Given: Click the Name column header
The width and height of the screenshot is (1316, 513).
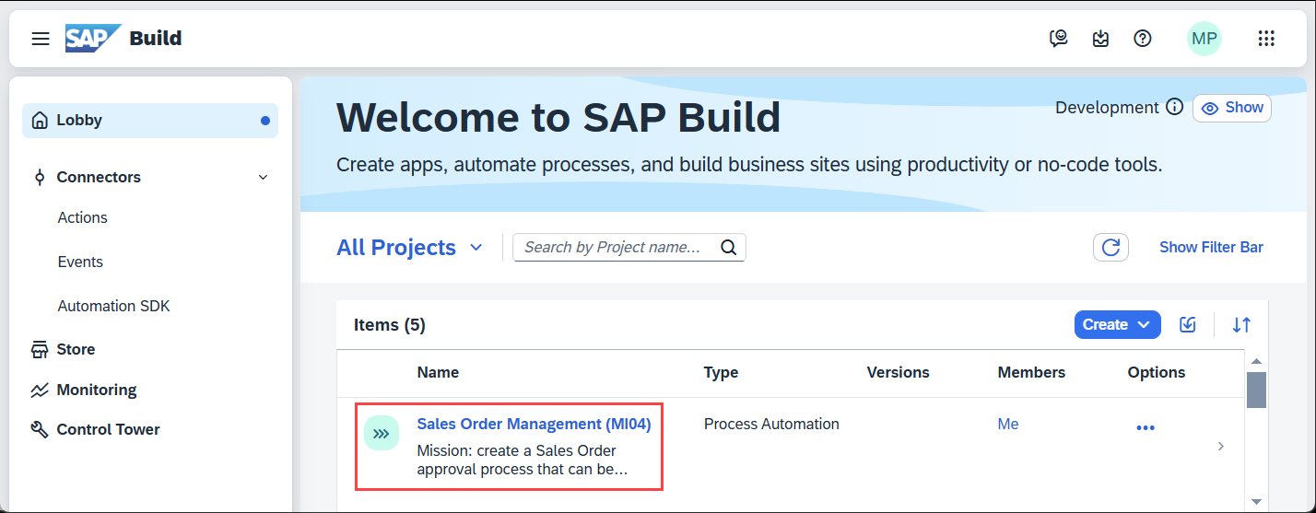Looking at the screenshot, I should [438, 372].
